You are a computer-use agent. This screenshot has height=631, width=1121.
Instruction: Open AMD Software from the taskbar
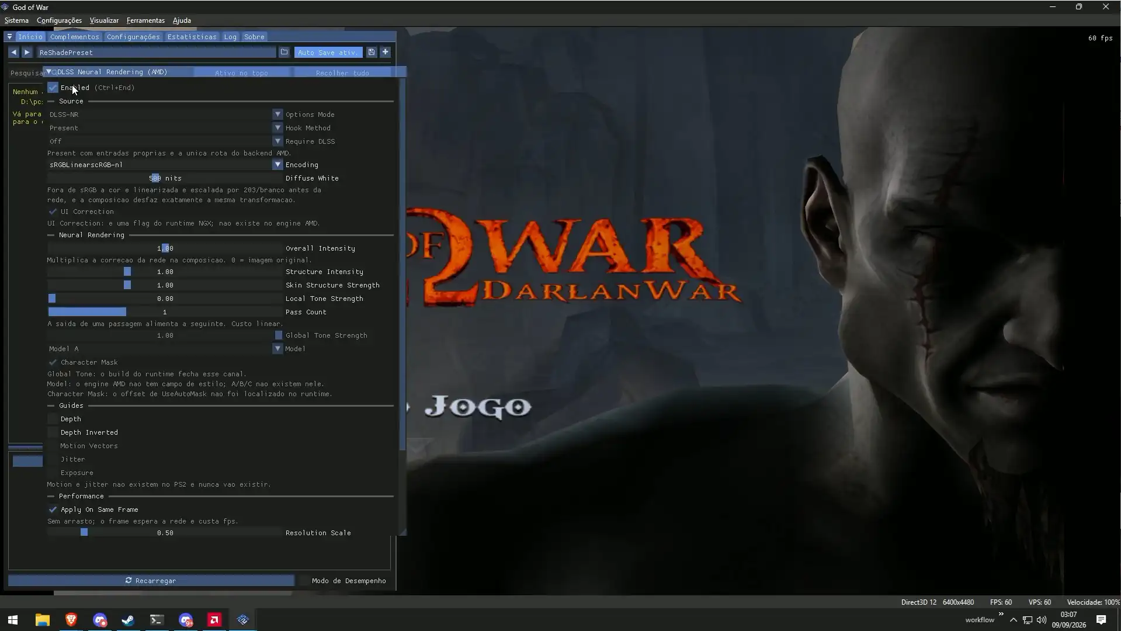coord(214,620)
